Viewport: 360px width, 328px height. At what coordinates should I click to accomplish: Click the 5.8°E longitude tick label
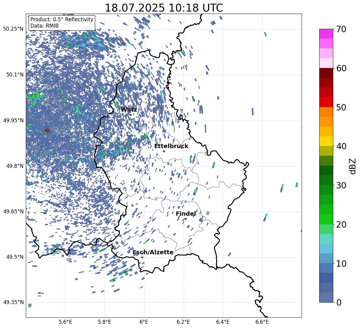(x=105, y=322)
